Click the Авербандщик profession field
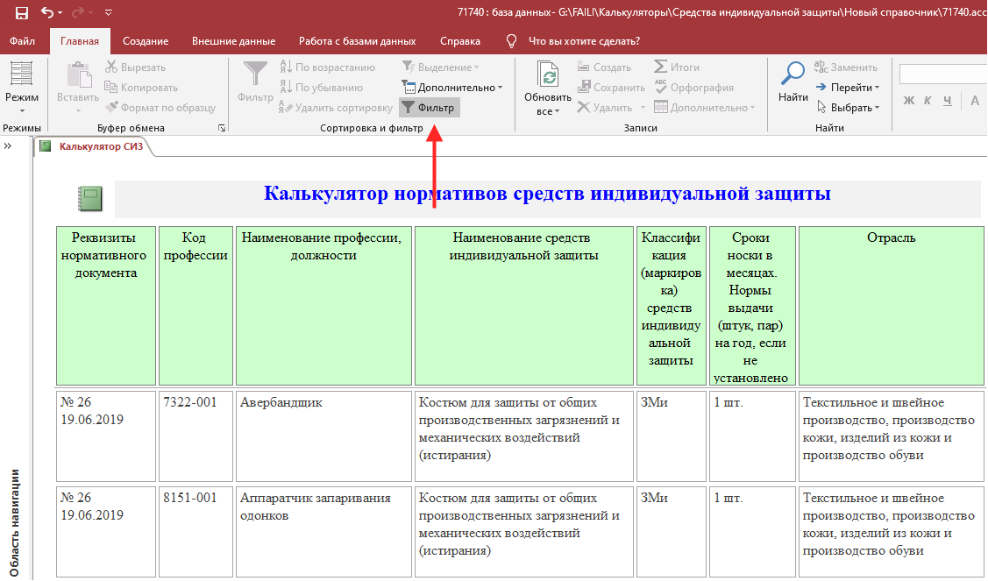 coord(323,436)
